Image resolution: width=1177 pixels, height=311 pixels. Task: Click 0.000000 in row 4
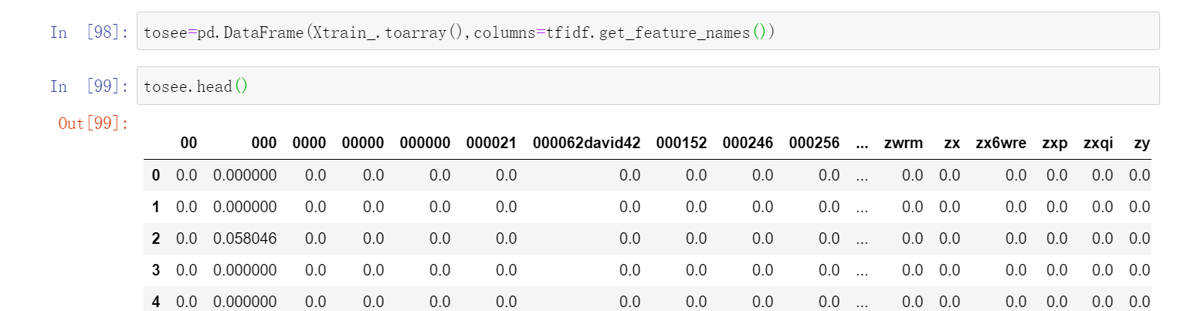245,303
